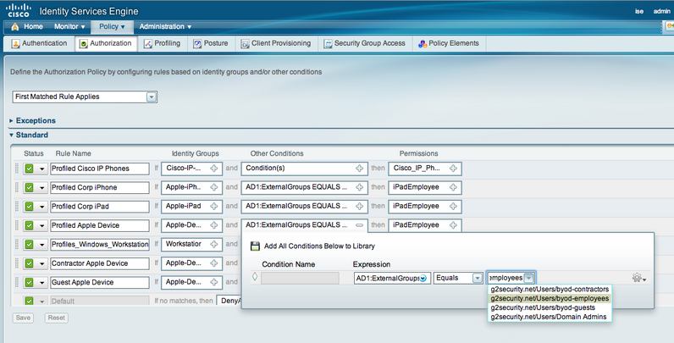
Task: Select g2security.net/Users/byod-employees option
Action: pos(550,298)
